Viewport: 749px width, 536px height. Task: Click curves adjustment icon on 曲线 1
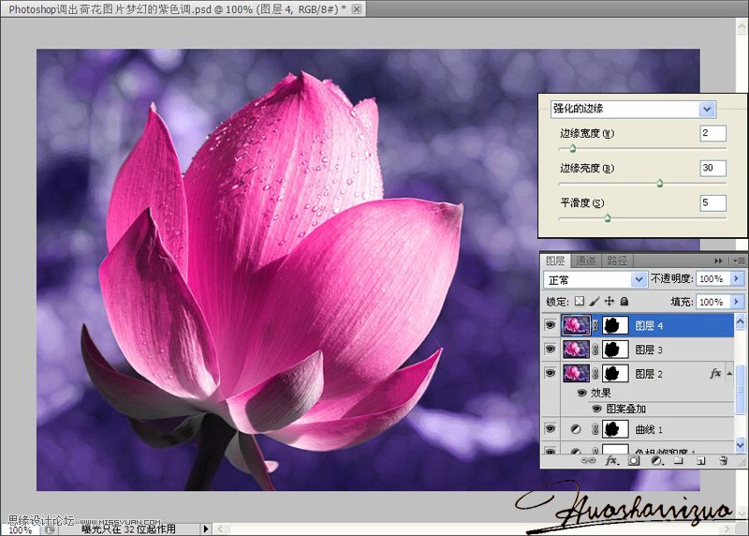576,429
